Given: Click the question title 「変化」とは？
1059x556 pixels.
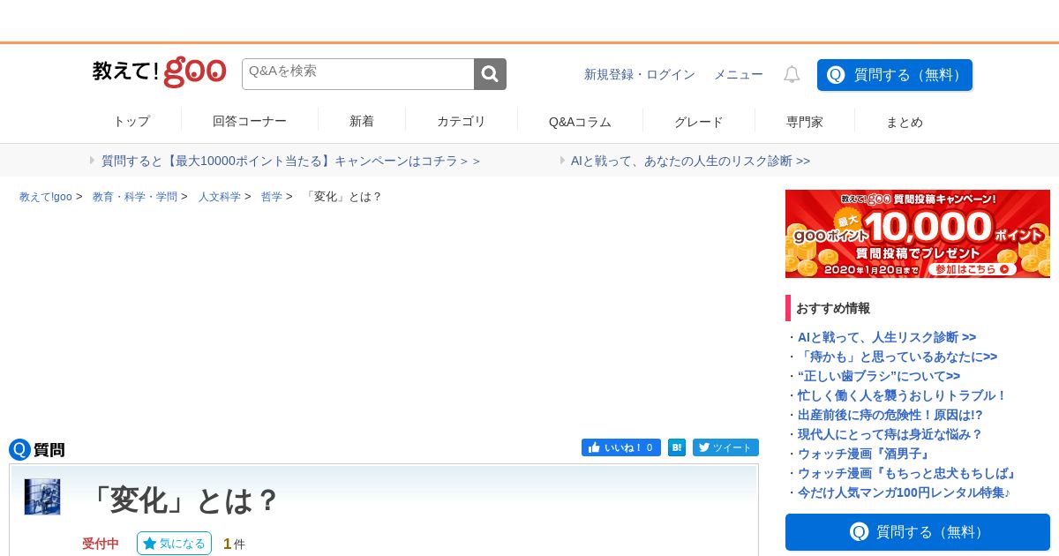Looking at the screenshot, I should (181, 500).
